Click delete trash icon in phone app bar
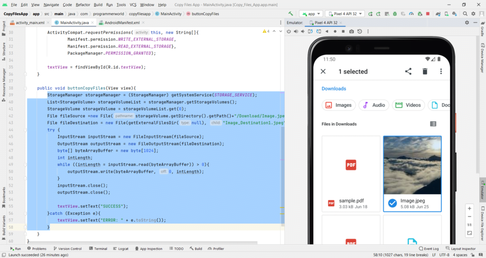The height and width of the screenshot is (258, 486). (x=425, y=72)
